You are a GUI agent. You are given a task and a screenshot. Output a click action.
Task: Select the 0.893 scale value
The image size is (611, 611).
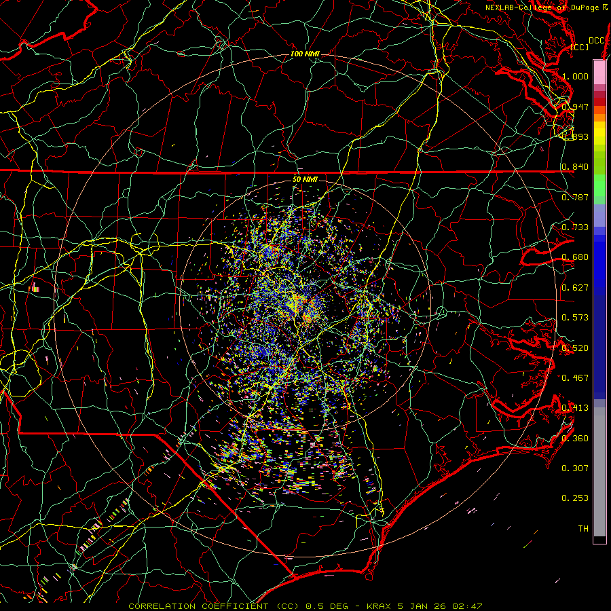click(575, 136)
